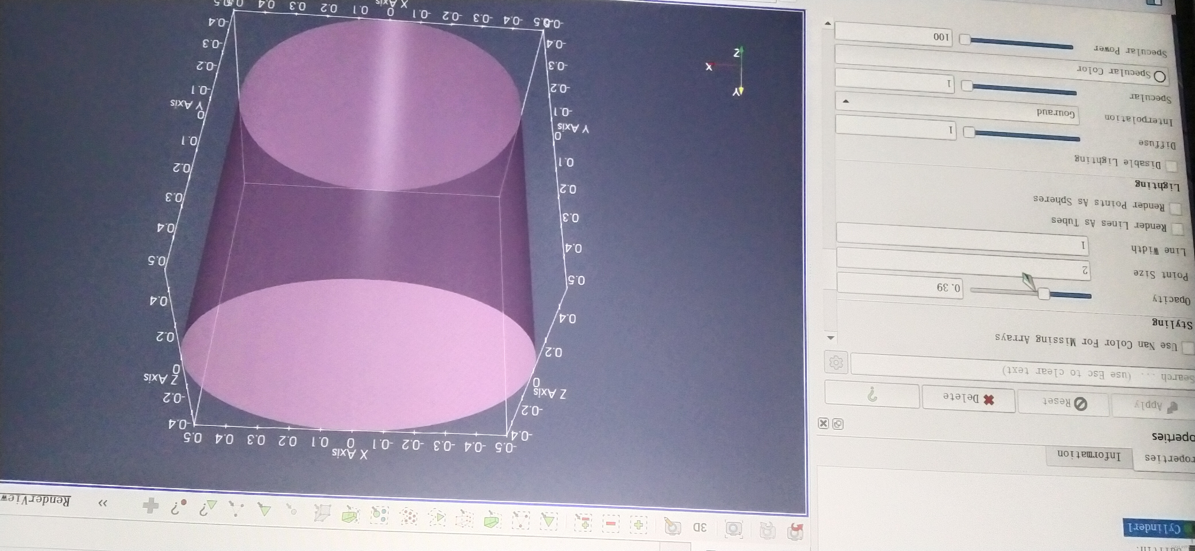Click the interactive select cells triangle icon
Screen dimensions: 1195x551
coord(265,510)
